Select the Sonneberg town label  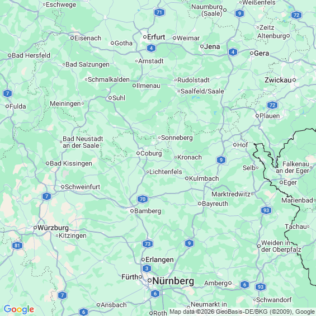(x=177, y=138)
